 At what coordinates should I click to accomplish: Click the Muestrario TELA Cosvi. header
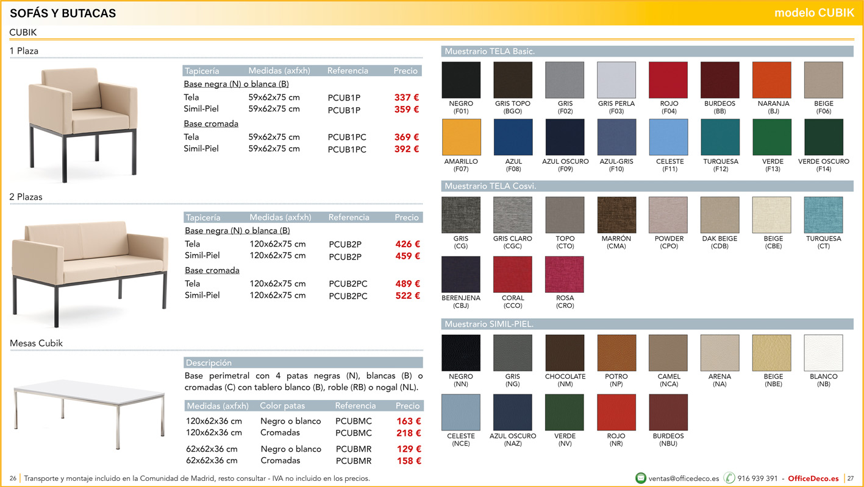tap(647, 186)
